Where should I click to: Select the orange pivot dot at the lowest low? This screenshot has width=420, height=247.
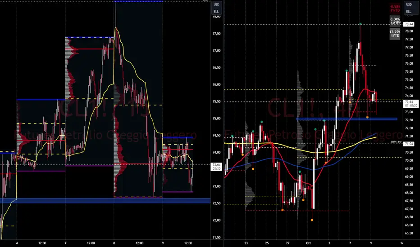point(312,220)
